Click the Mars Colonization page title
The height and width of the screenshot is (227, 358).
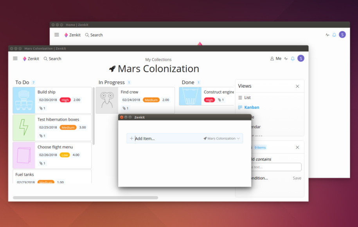click(158, 69)
